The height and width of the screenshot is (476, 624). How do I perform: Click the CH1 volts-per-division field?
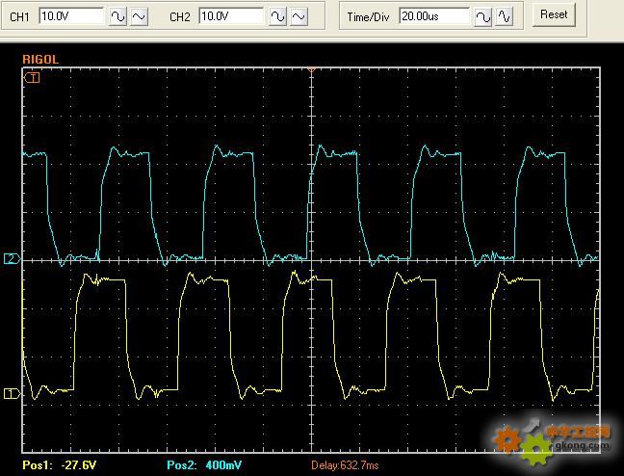pyautogui.click(x=71, y=16)
